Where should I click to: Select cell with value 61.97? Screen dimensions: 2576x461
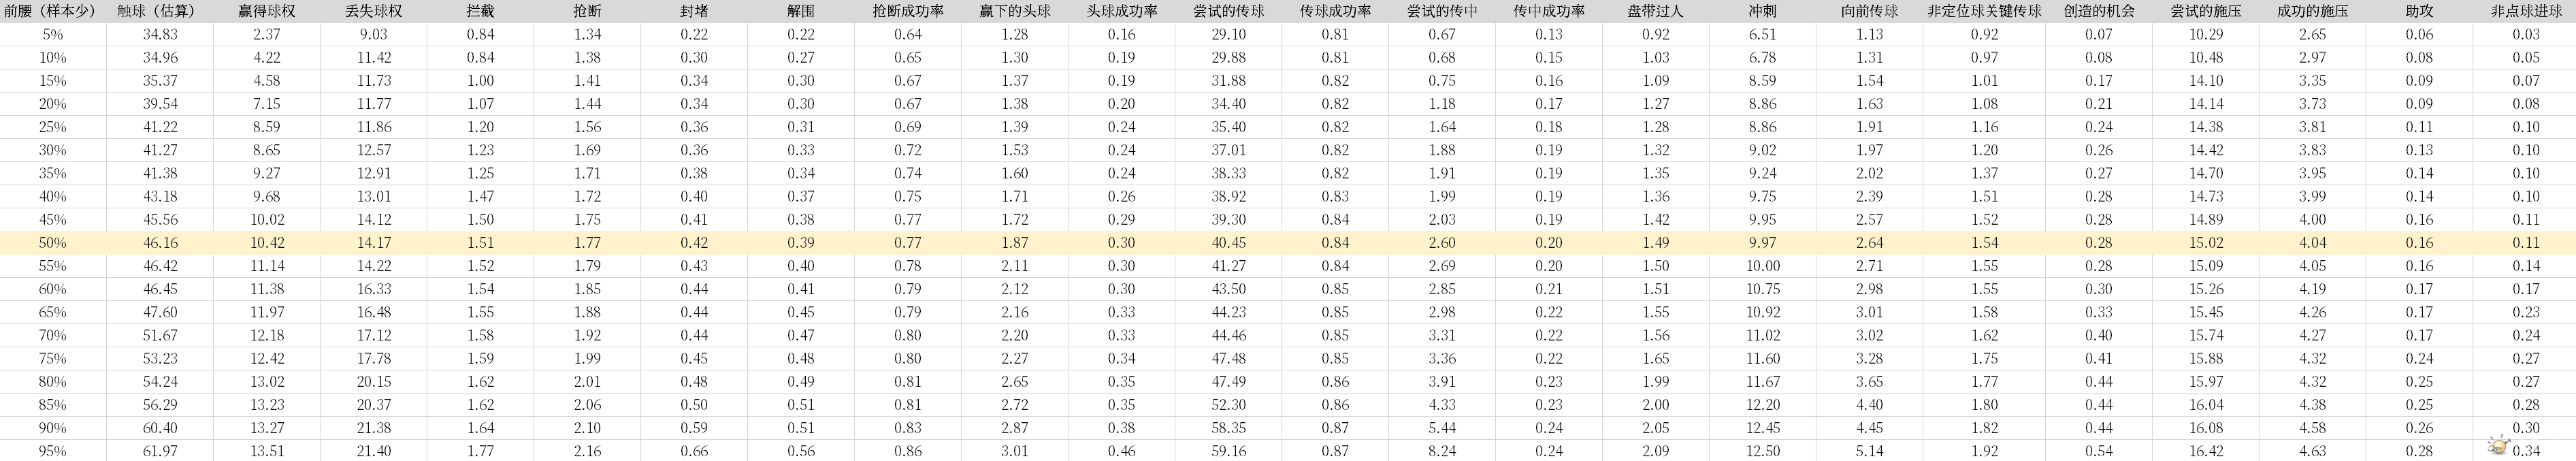160,451
